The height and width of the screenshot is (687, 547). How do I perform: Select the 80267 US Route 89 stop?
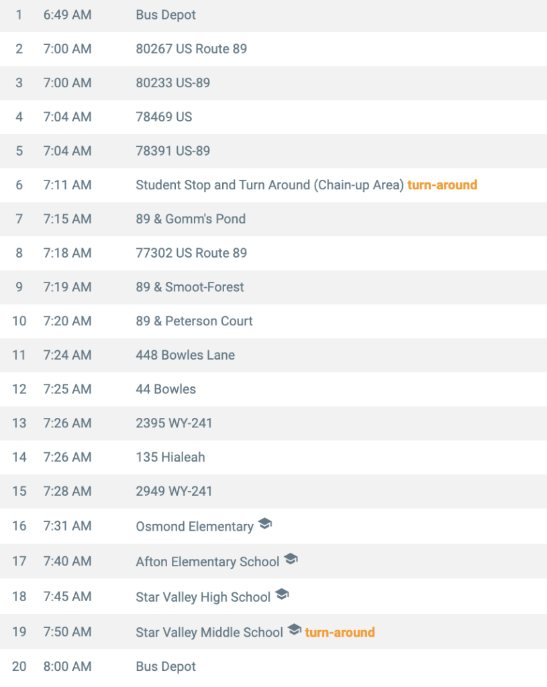191,49
